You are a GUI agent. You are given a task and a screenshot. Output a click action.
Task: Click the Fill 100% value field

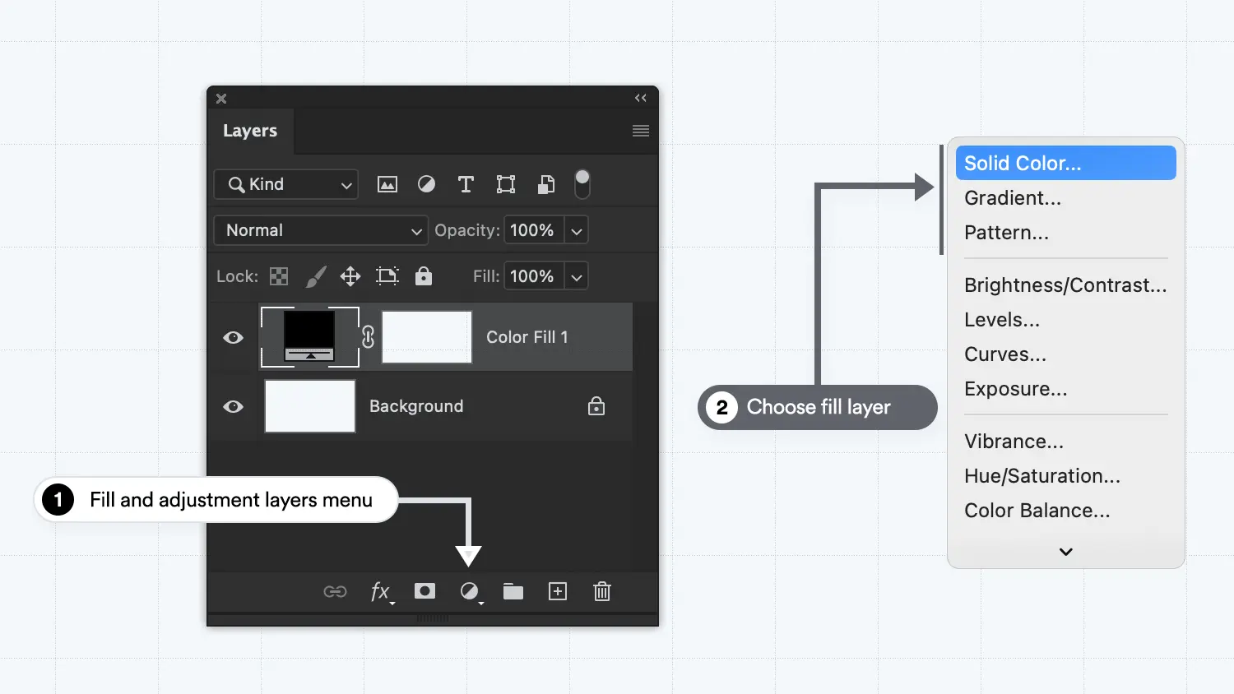(x=533, y=276)
